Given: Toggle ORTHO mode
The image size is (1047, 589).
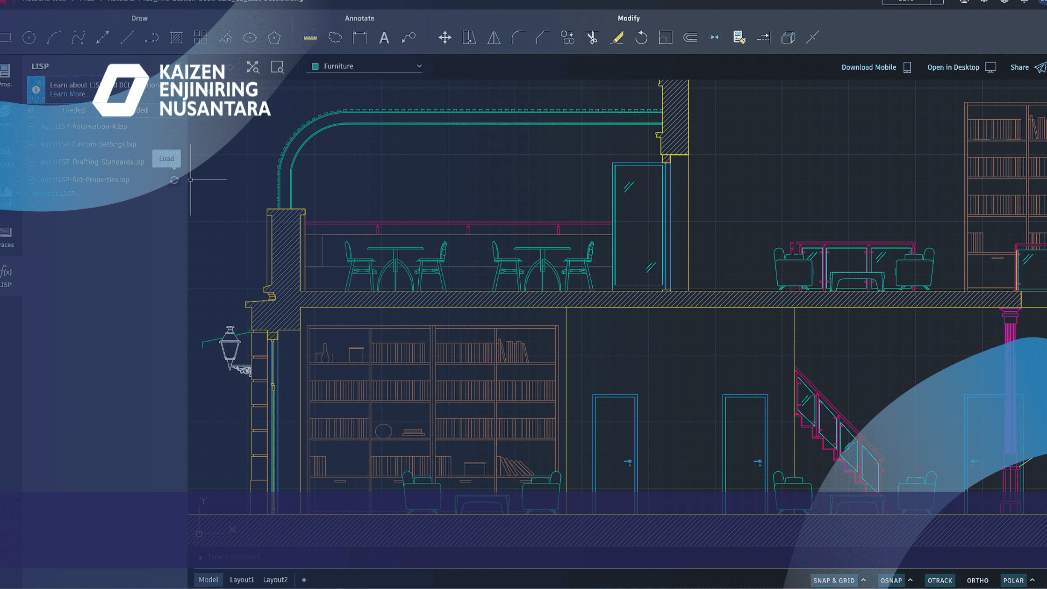Looking at the screenshot, I should (x=977, y=580).
